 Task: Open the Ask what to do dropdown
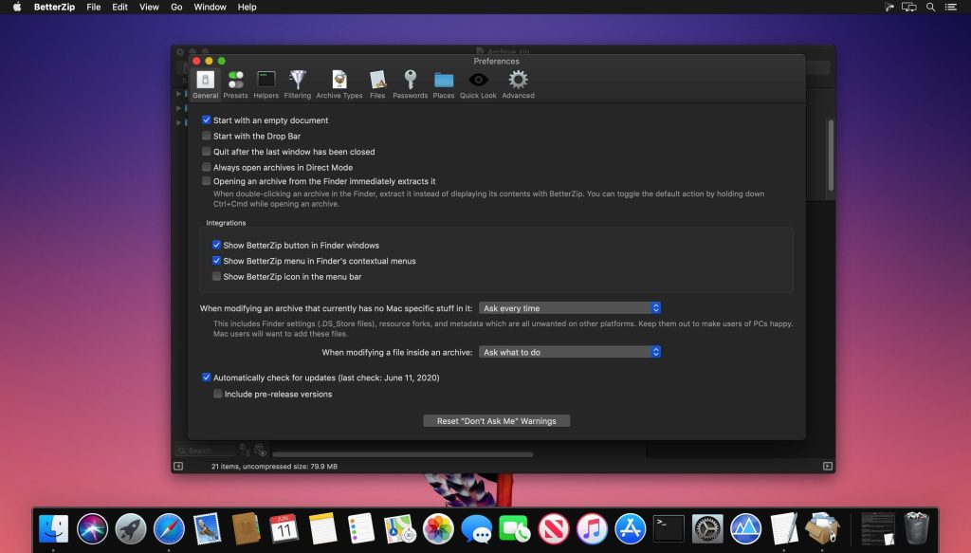point(570,351)
